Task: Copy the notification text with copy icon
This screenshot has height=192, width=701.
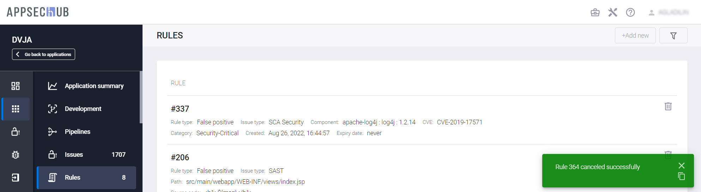Action: [x=681, y=176]
